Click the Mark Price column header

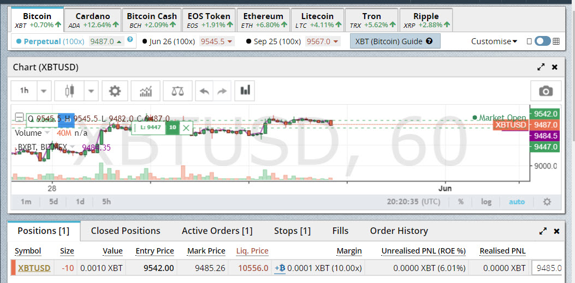(x=206, y=251)
